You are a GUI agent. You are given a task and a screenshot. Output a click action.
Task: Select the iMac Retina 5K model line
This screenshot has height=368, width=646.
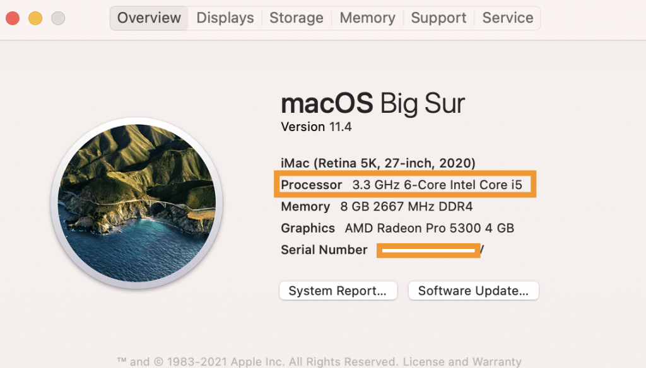click(377, 163)
